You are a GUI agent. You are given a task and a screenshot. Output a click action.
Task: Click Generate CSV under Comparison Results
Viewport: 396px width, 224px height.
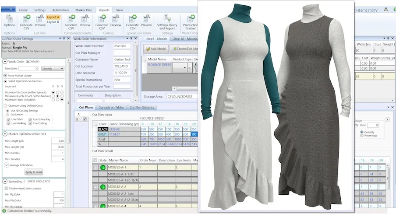71,22
